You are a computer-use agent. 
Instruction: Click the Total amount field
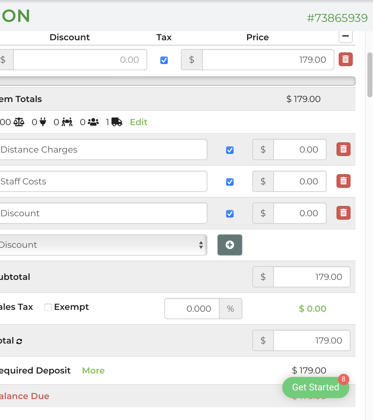click(312, 340)
